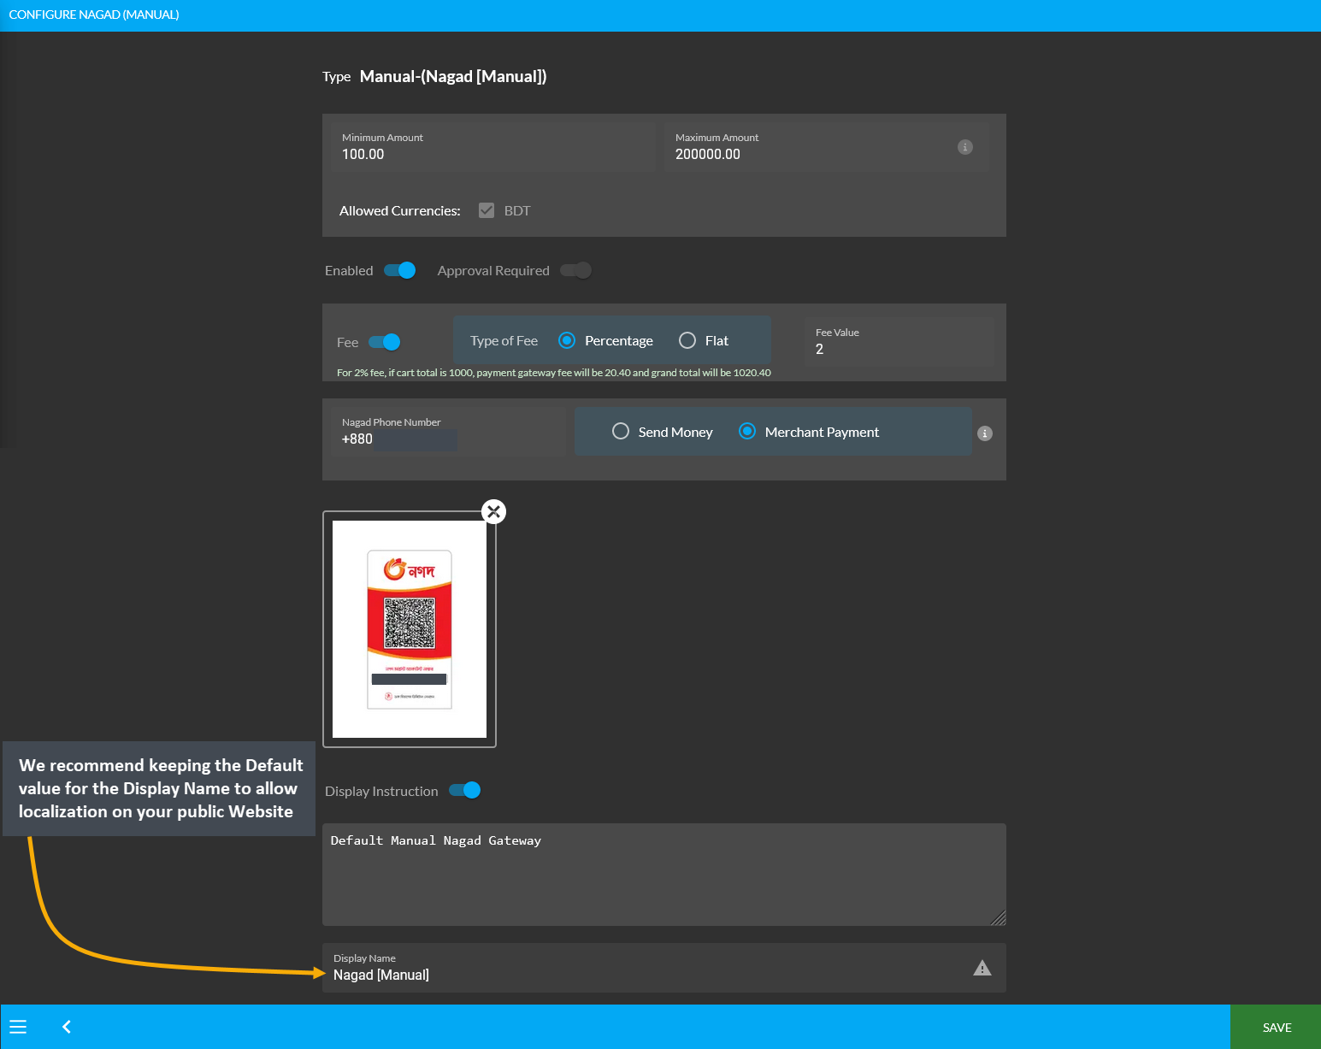The width and height of the screenshot is (1321, 1049).
Task: Toggle the Fee switch
Action: (x=385, y=342)
